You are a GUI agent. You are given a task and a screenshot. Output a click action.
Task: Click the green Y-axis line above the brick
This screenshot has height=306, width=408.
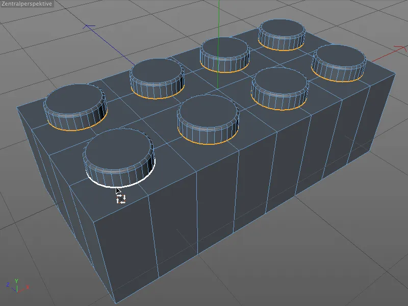[x=219, y=19]
